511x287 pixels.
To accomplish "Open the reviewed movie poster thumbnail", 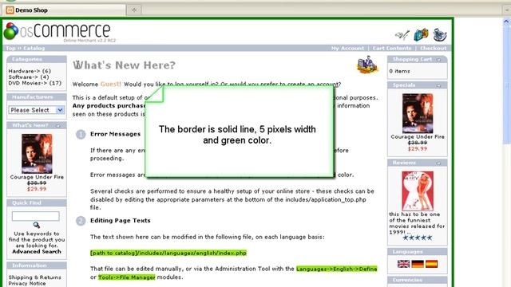I will pos(418,191).
